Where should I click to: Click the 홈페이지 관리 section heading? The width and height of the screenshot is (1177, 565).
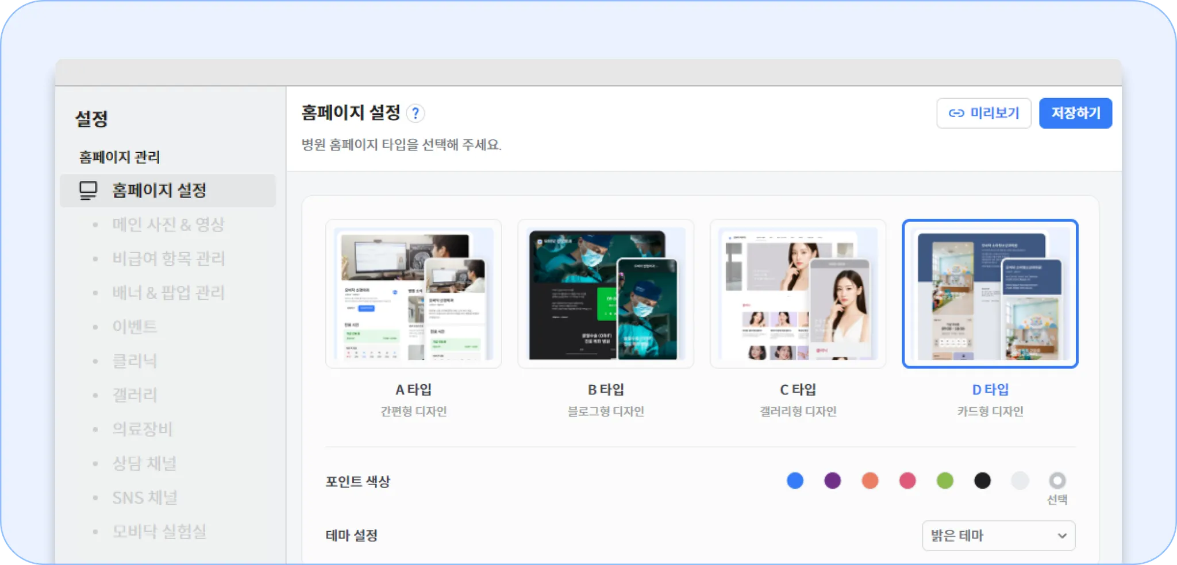[x=120, y=157]
